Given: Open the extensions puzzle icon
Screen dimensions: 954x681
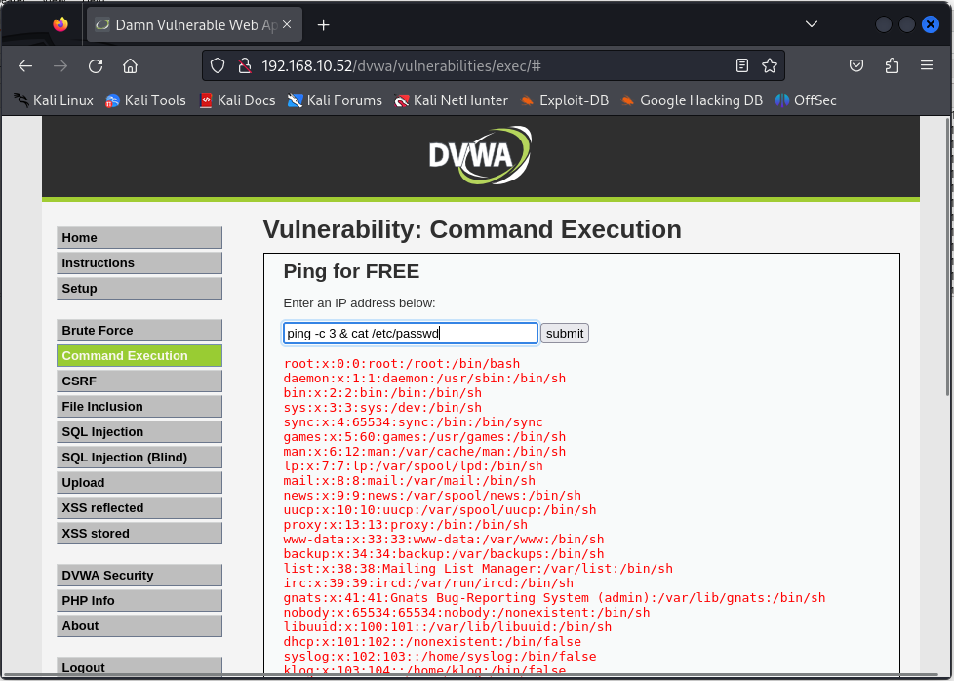Looking at the screenshot, I should tap(892, 65).
